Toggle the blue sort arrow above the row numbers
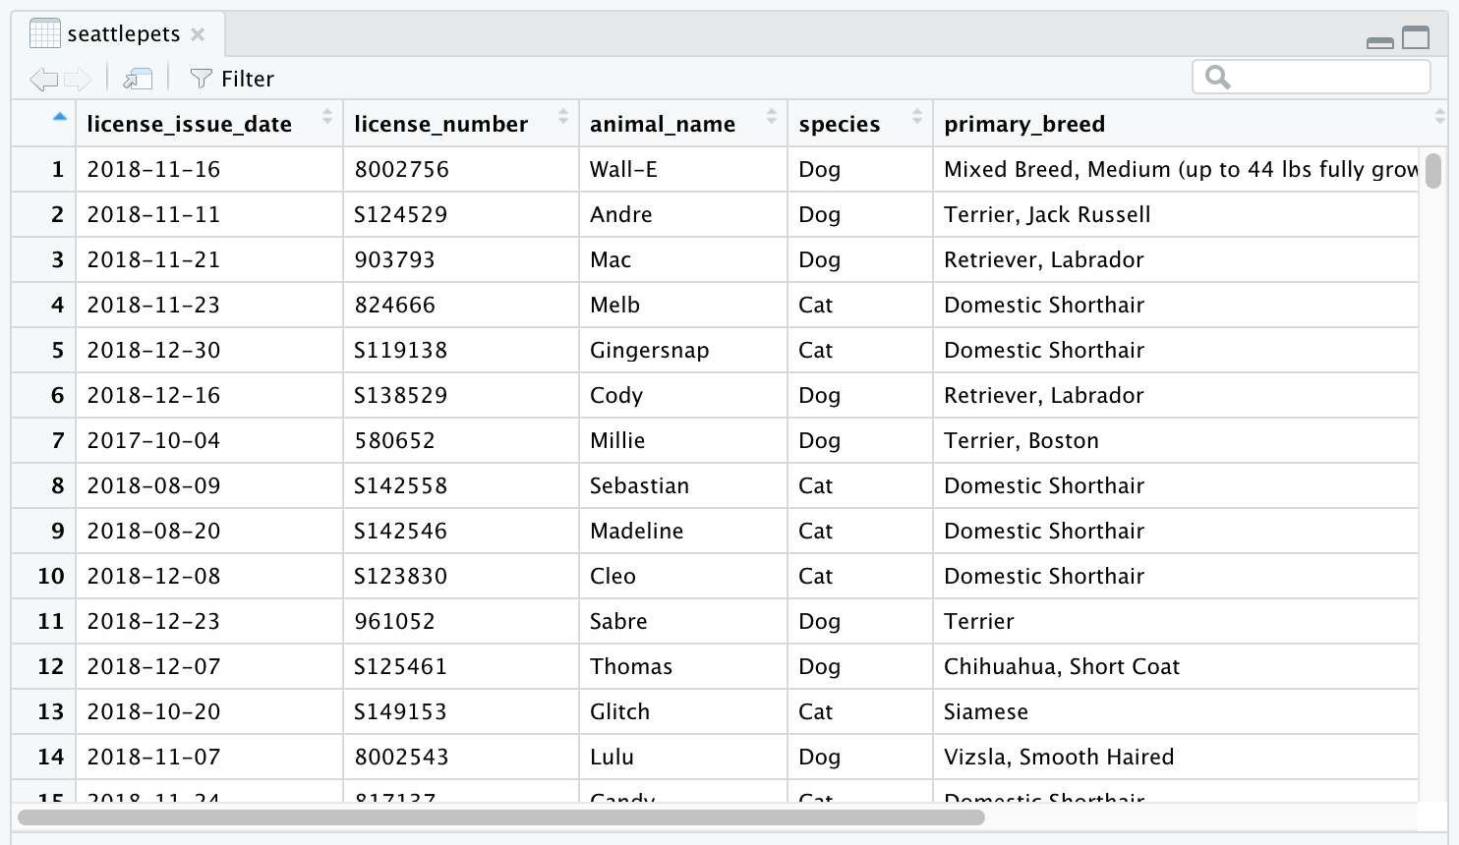Viewport: 1459px width, 845px height. click(59, 116)
